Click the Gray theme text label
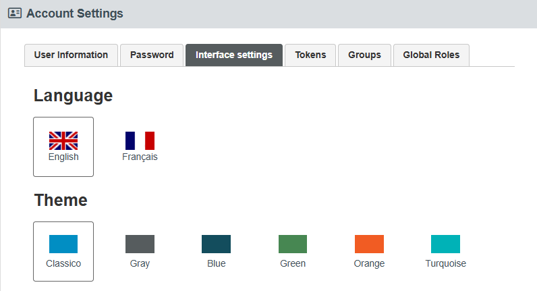537x291 pixels. [x=140, y=263]
